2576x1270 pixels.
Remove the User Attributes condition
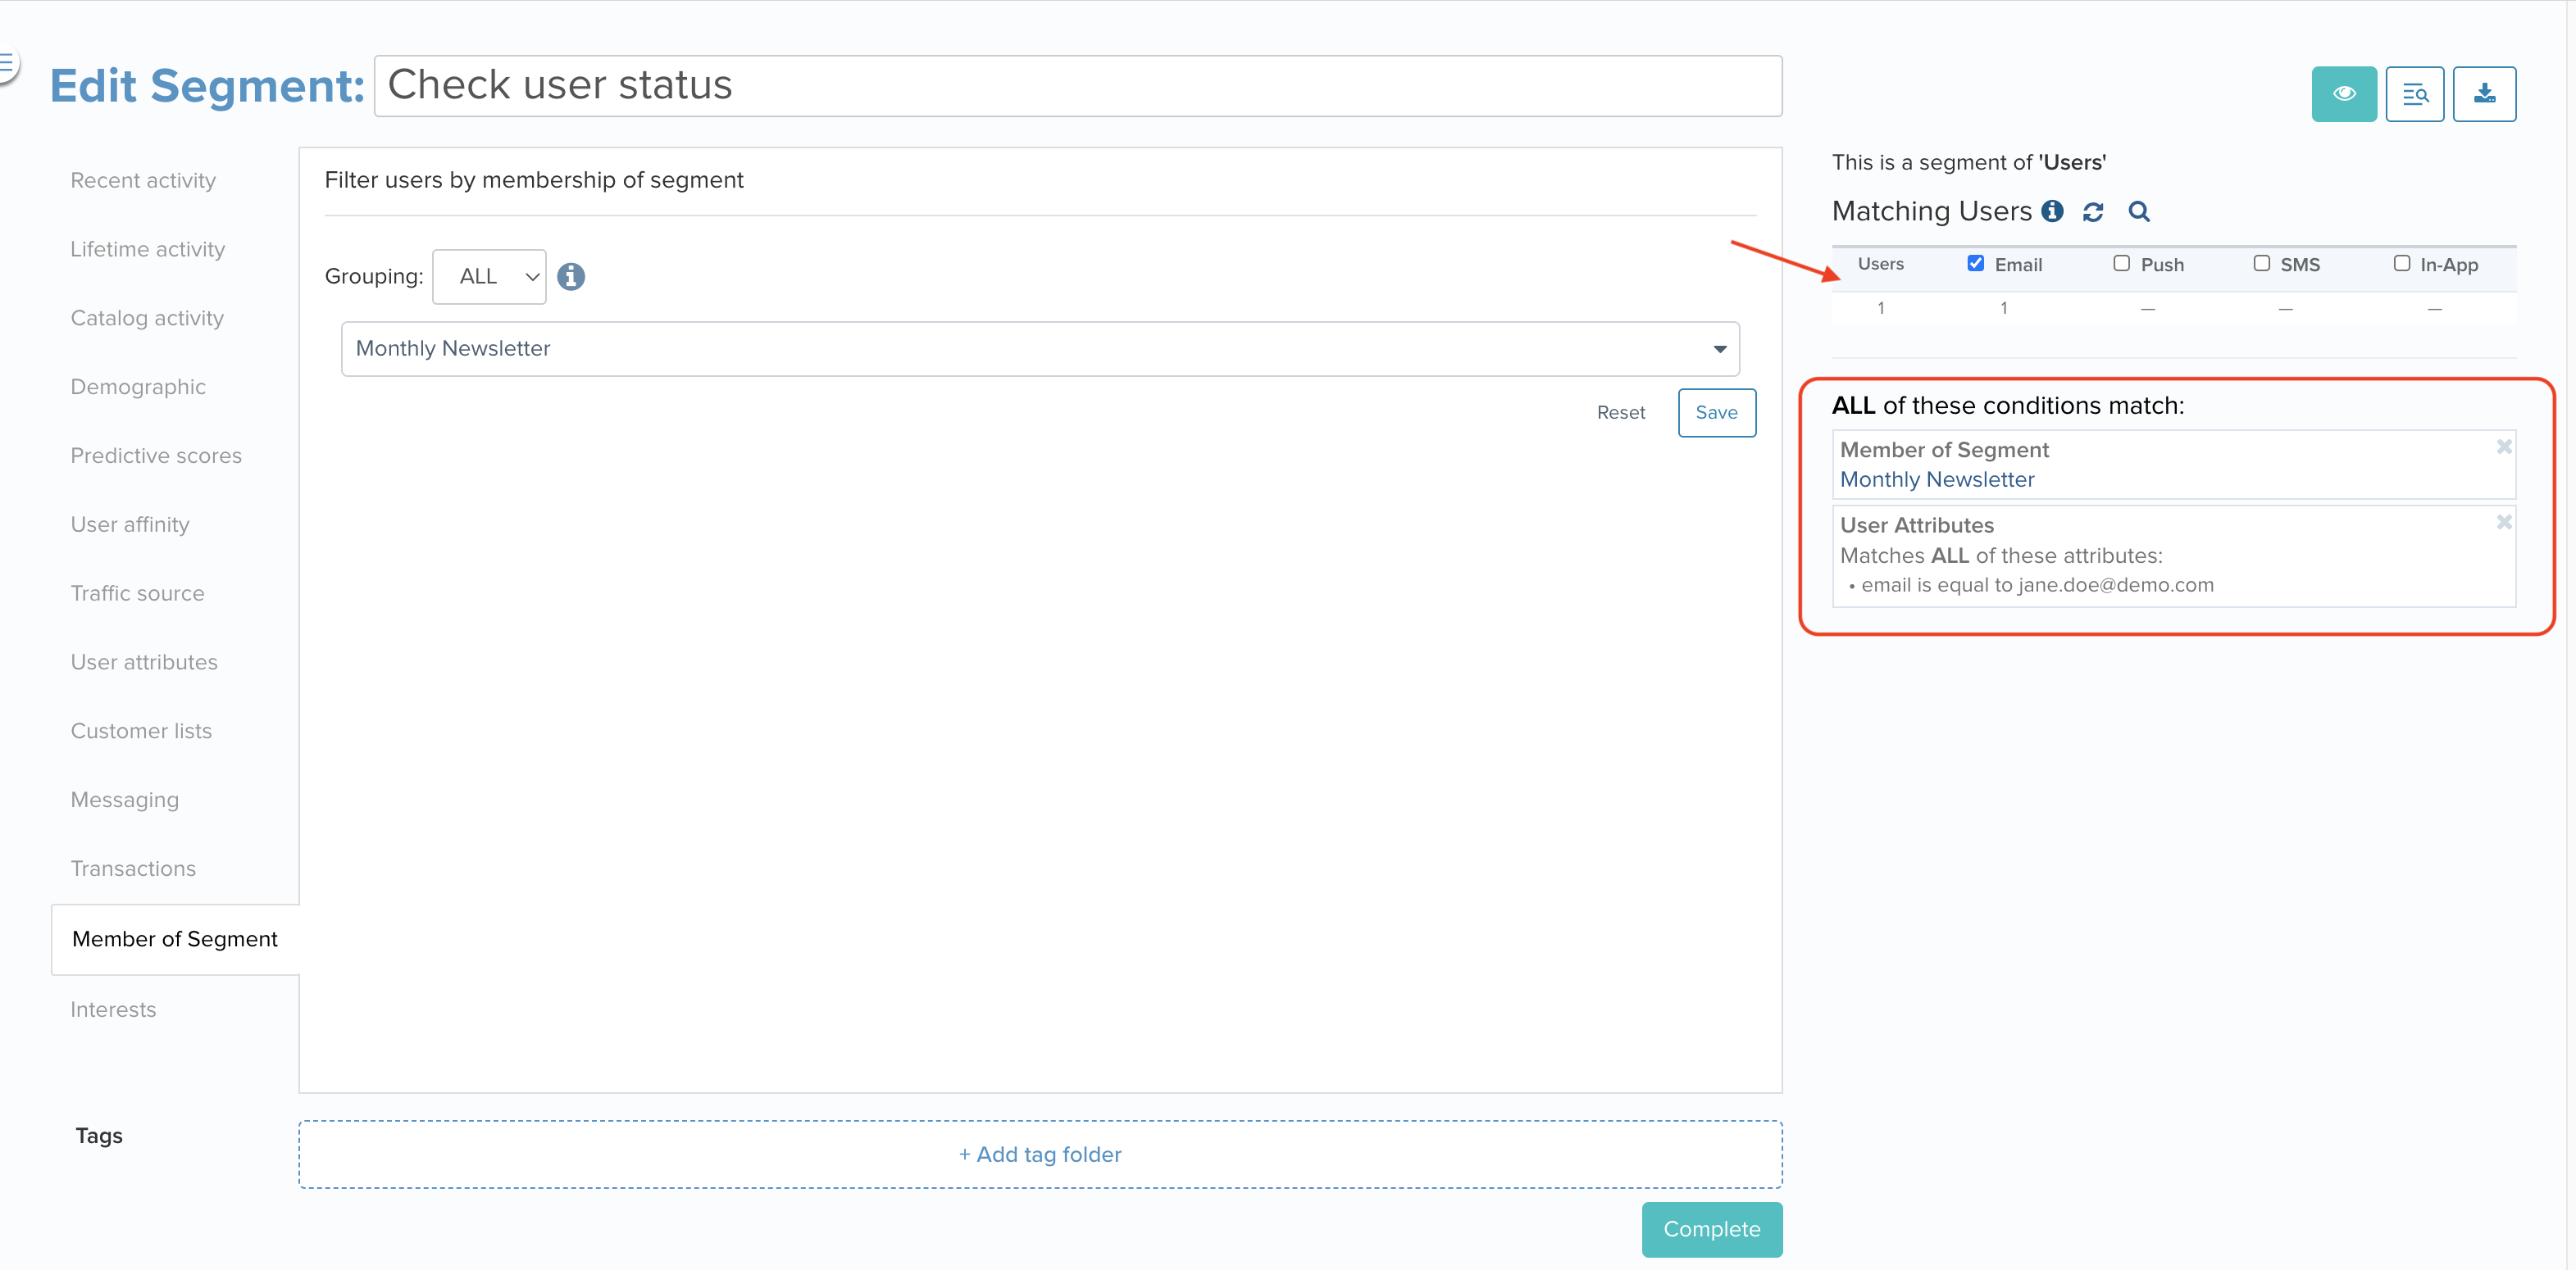point(2504,520)
